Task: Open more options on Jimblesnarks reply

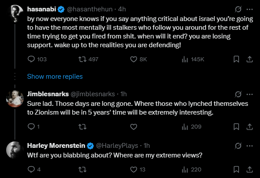Action: click(x=249, y=94)
